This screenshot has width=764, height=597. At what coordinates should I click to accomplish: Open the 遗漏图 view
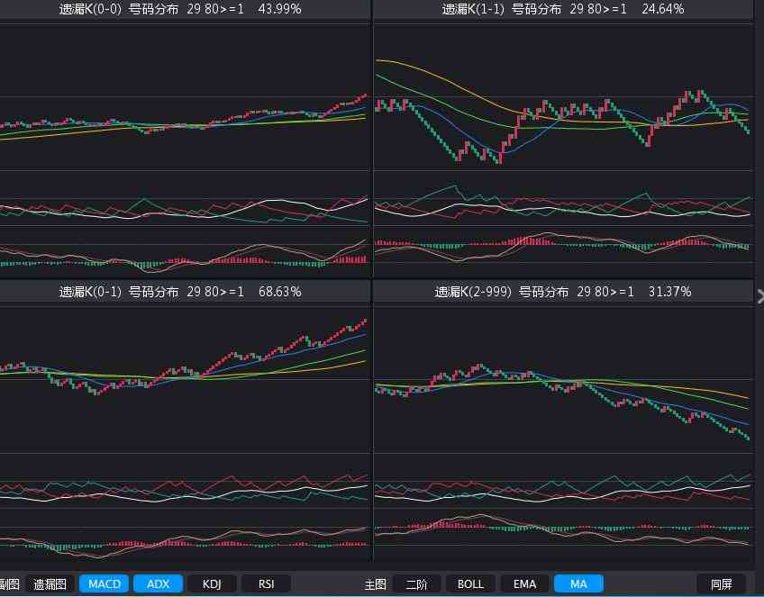(50, 583)
